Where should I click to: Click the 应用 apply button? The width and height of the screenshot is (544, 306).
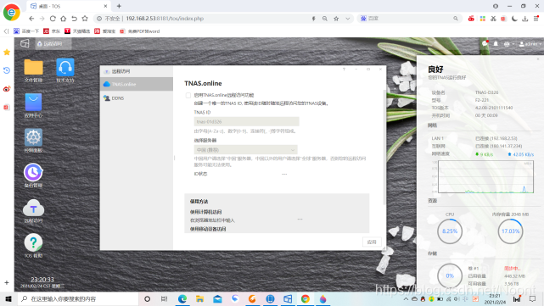click(372, 242)
